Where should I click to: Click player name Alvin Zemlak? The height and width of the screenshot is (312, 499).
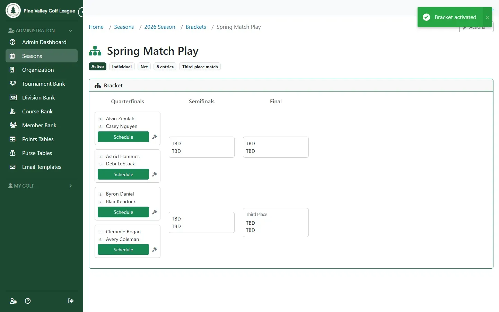click(x=120, y=119)
